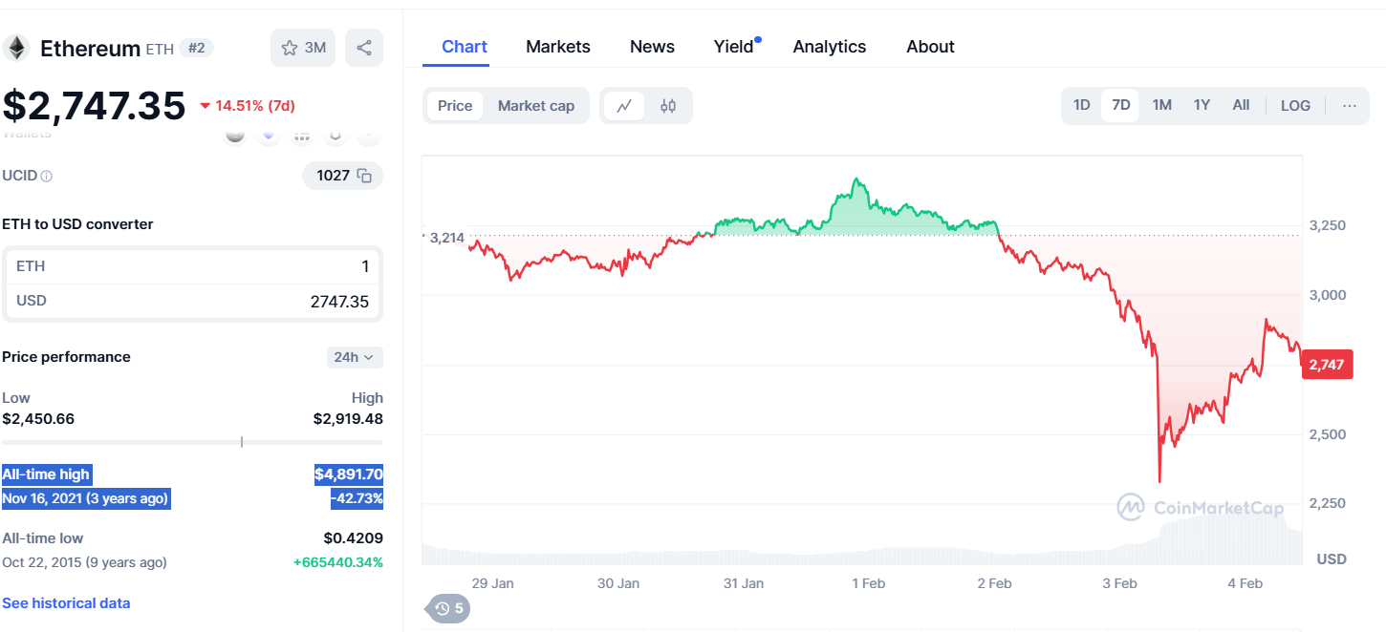Switch chart to Market cap
The width and height of the screenshot is (1386, 632).
click(536, 106)
